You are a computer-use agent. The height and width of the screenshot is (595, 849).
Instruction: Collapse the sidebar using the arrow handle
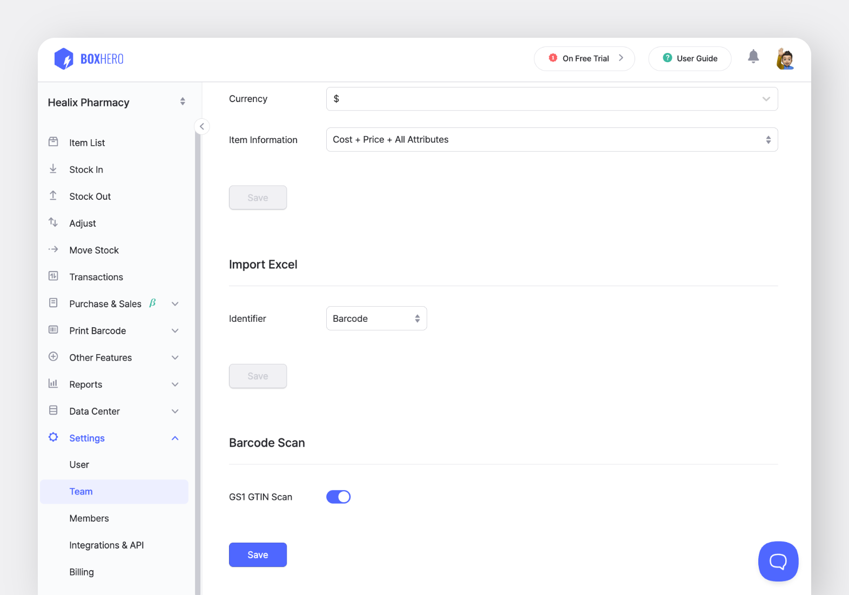pyautogui.click(x=201, y=126)
